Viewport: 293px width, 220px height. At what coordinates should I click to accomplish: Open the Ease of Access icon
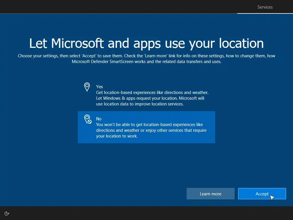pyautogui.click(x=7, y=213)
